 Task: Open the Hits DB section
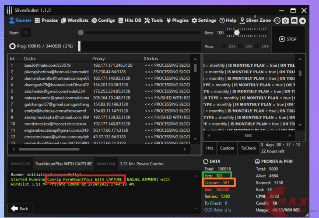(x=130, y=20)
